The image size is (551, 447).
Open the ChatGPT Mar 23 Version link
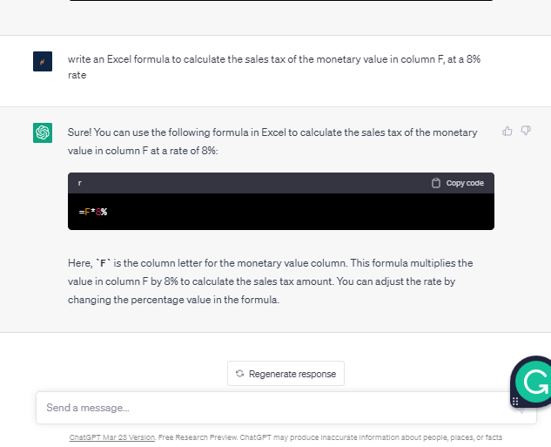tap(112, 437)
